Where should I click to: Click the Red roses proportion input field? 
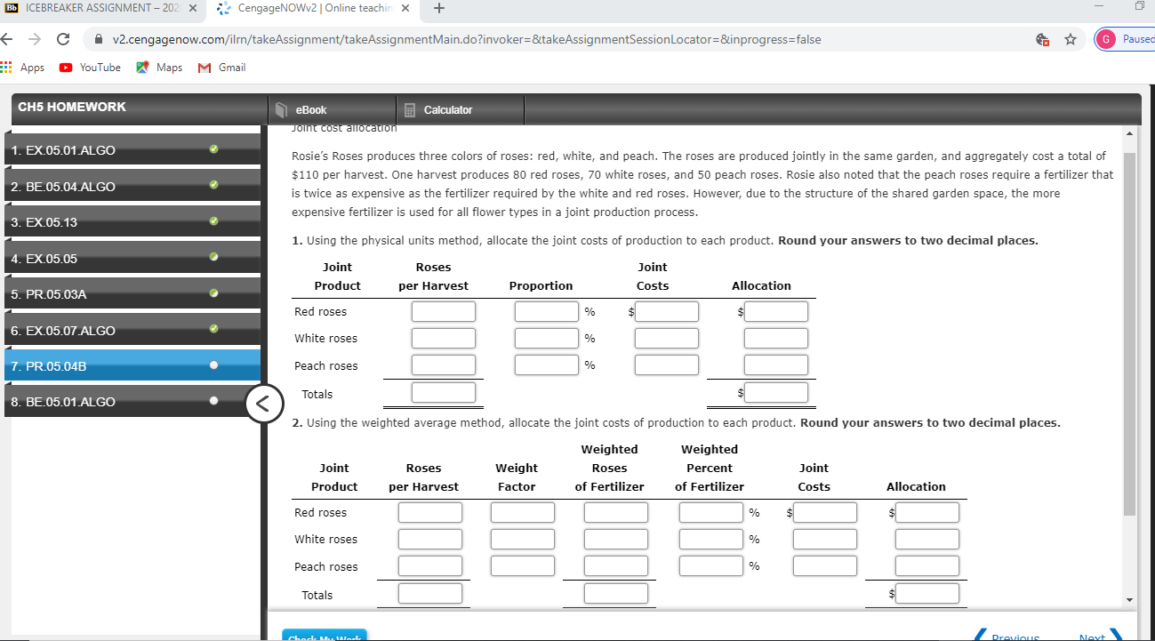(546, 311)
